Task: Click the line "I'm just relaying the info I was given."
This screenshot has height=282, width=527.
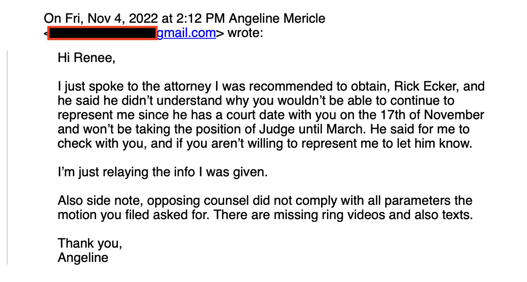Action: pos(163,172)
